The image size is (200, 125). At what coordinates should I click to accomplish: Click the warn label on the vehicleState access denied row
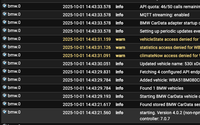coord(120,39)
